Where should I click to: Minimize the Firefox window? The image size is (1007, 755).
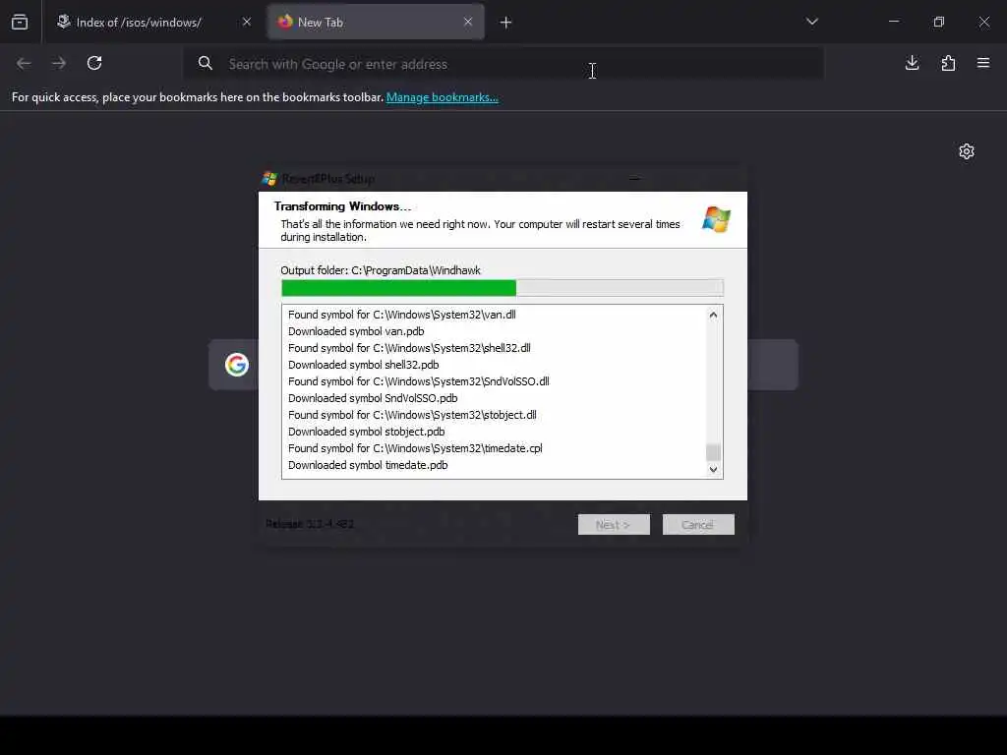(893, 22)
